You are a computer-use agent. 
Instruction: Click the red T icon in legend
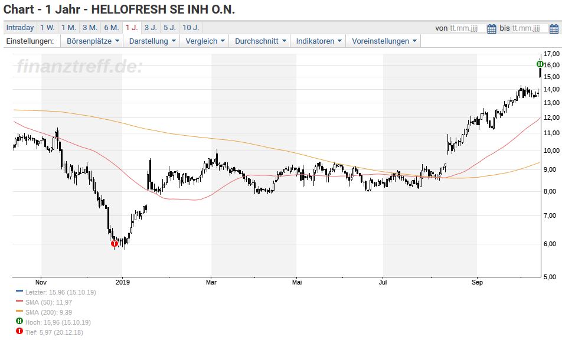click(19, 331)
